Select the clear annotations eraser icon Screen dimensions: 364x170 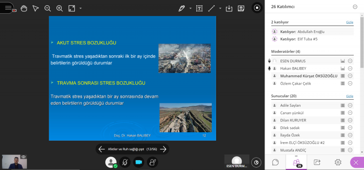(241, 8)
